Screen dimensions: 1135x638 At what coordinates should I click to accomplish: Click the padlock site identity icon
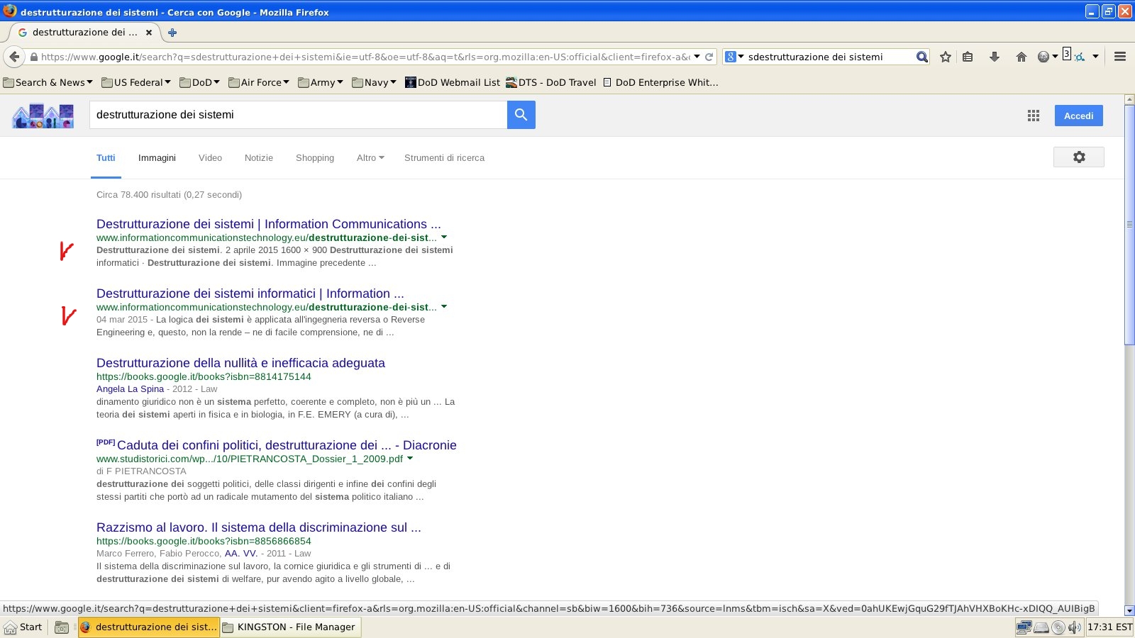point(33,57)
